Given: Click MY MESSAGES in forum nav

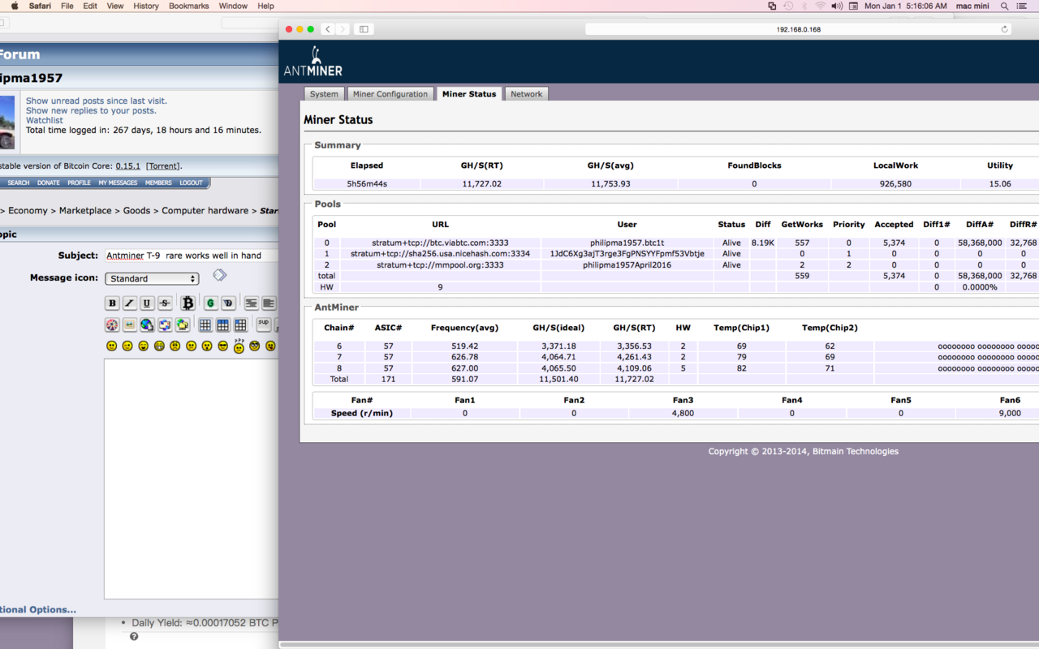Looking at the screenshot, I should 118,183.
